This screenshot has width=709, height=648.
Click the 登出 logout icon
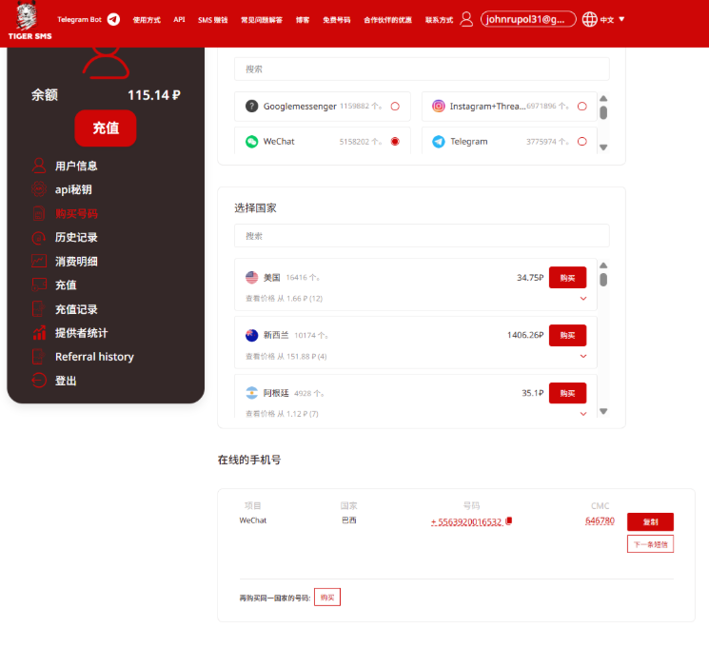click(39, 381)
